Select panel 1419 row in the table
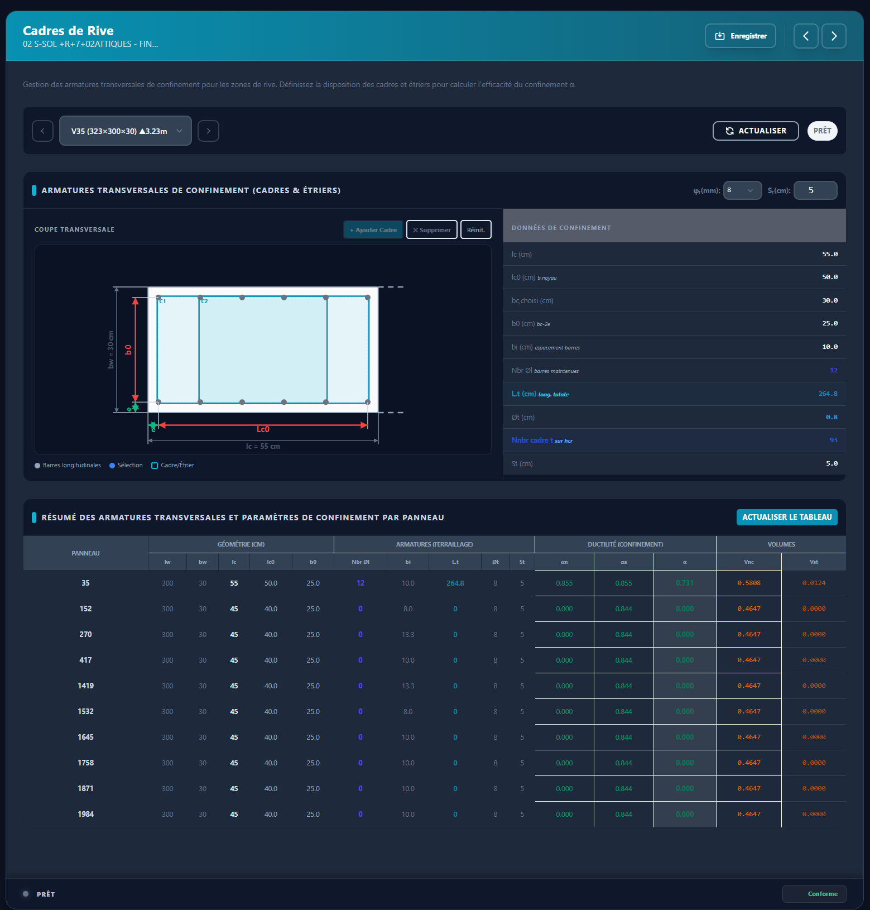Viewport: 870px width, 910px height. [434, 686]
